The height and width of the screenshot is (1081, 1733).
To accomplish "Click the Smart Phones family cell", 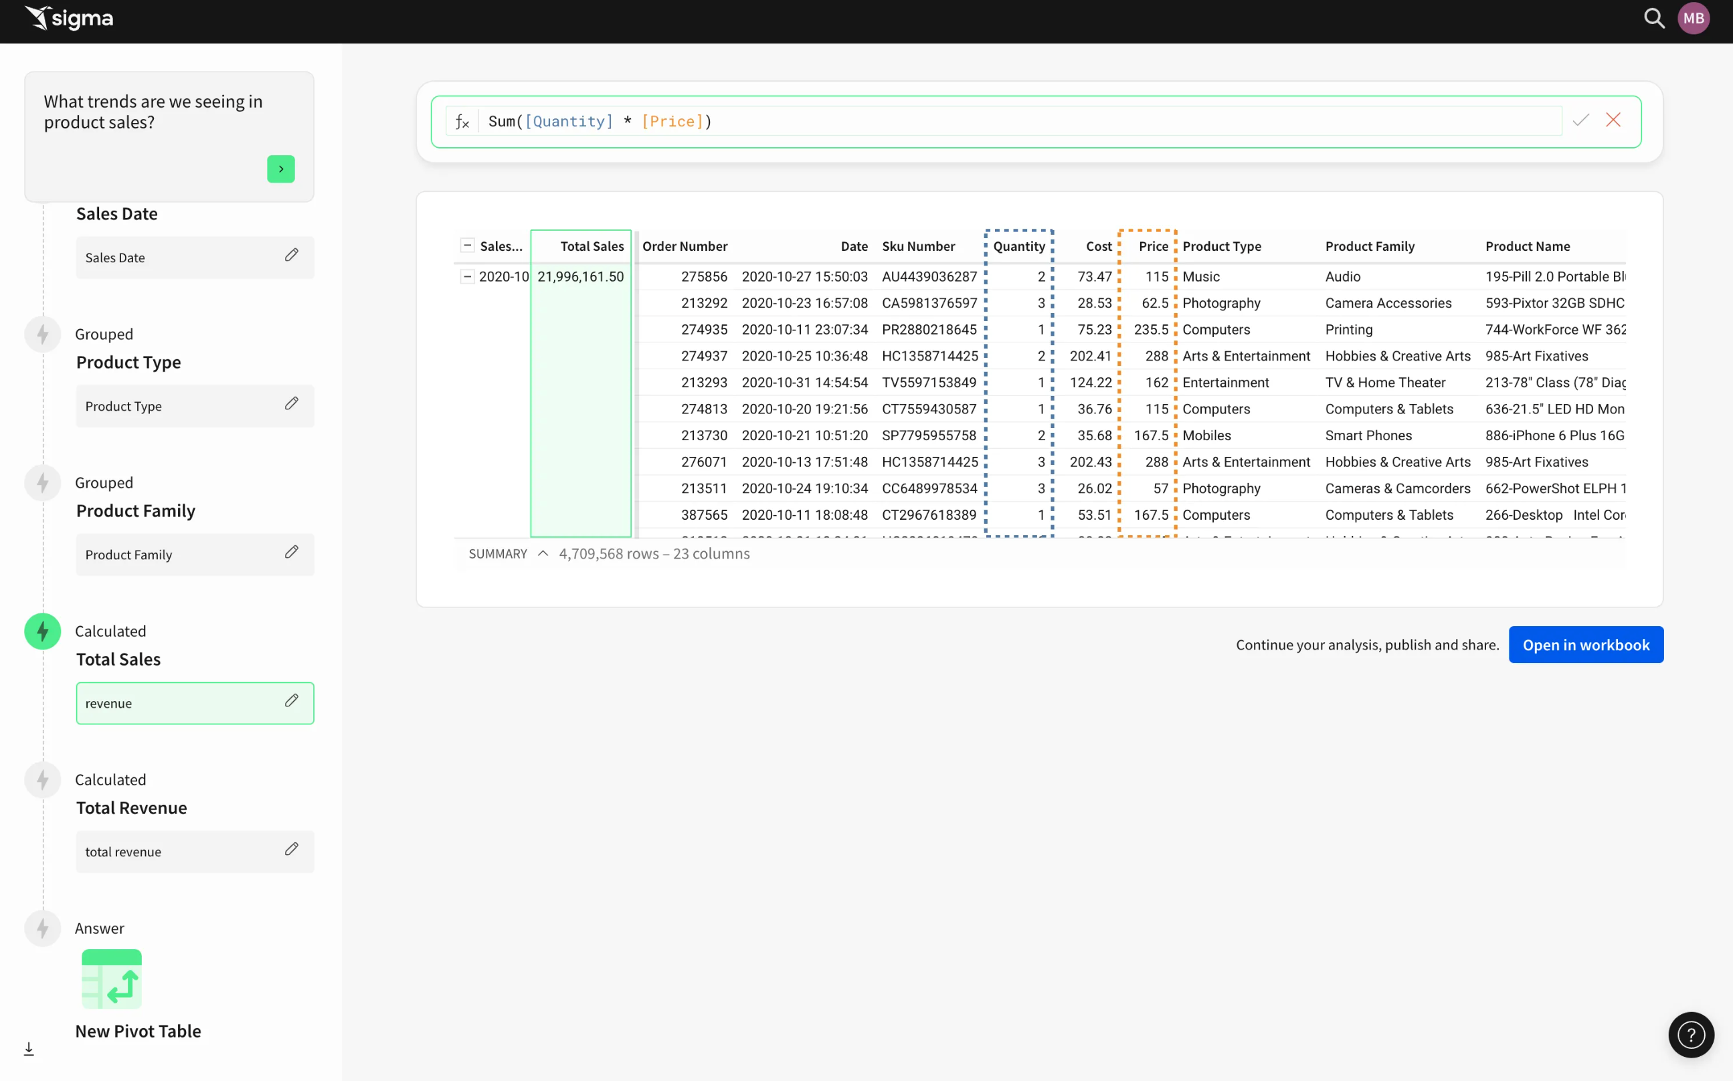I will (x=1368, y=435).
